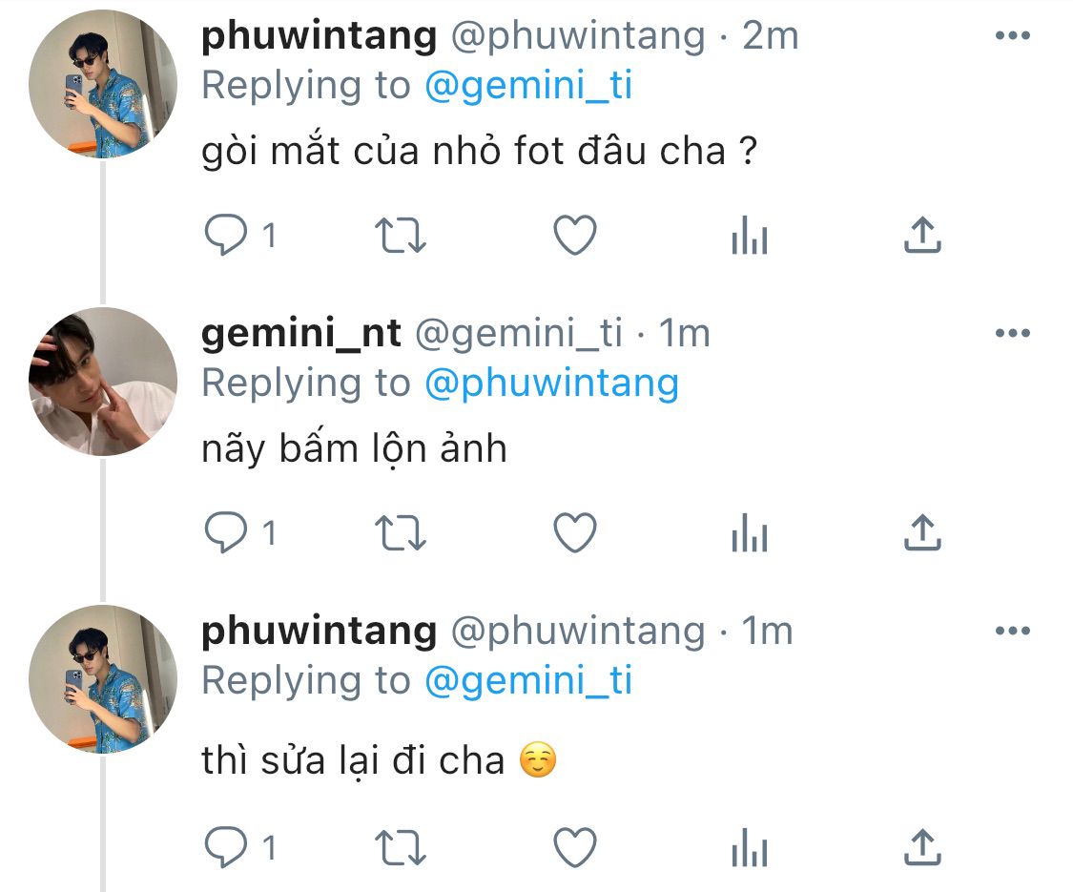
Task: Open more options on the last phuwintang tweet
Action: [1012, 631]
